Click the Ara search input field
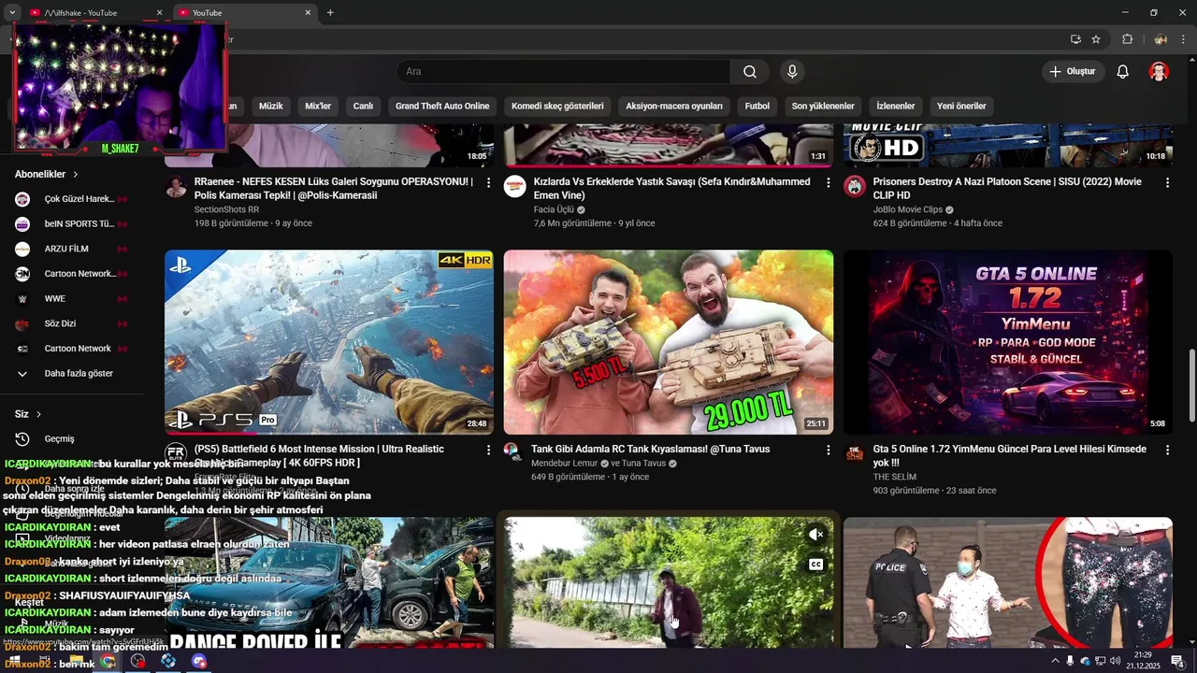 pos(564,72)
